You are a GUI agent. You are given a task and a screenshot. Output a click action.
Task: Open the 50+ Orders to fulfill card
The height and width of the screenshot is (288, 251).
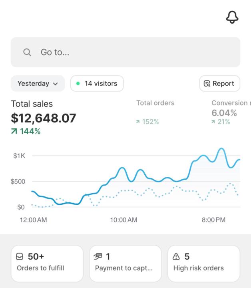point(47,263)
